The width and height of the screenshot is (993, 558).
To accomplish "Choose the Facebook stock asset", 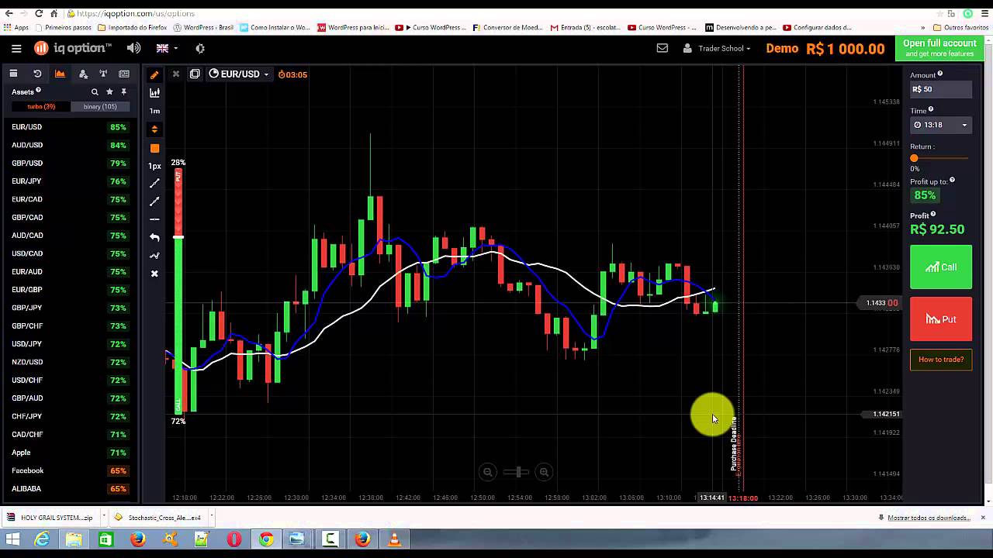I will [x=70, y=470].
